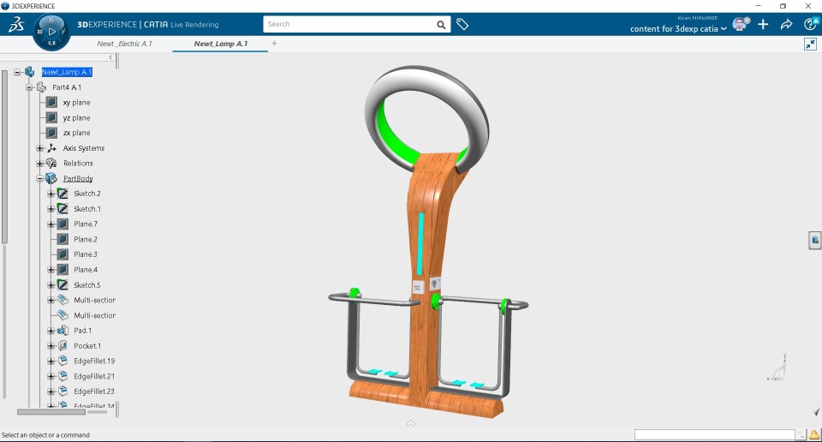Select Plane.4 in the tree
Screen dimensions: 822x442
click(x=86, y=270)
